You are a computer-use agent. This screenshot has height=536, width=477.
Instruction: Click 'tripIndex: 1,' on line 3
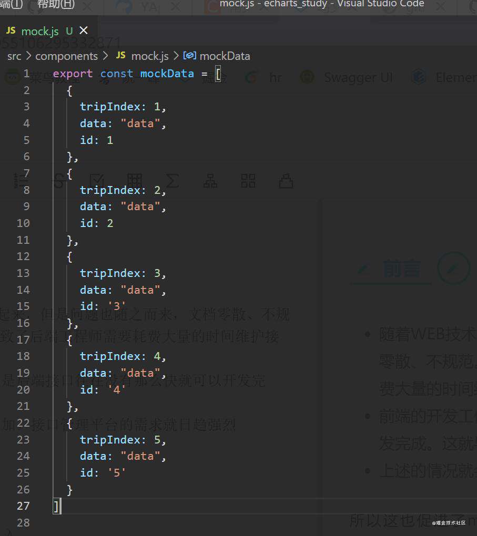coord(123,107)
